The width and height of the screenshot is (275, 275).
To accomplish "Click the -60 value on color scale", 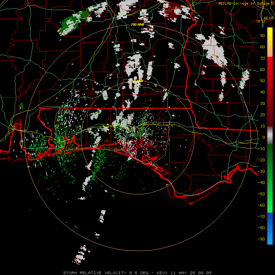I will click(261, 205).
